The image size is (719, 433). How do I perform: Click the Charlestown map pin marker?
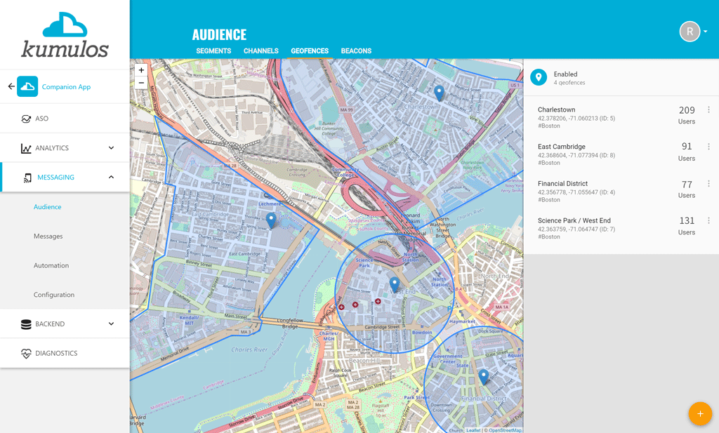[x=439, y=93]
